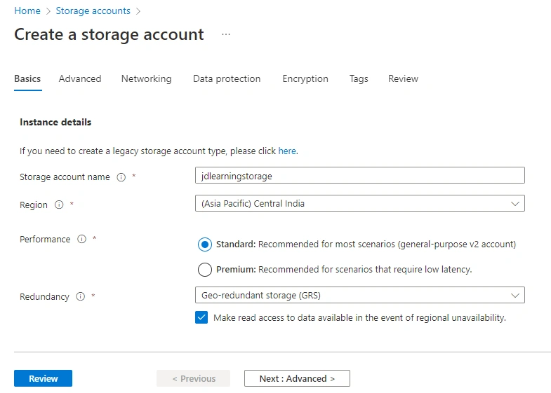Click the Redundancy field label
The height and width of the screenshot is (393, 551).
pyautogui.click(x=44, y=296)
